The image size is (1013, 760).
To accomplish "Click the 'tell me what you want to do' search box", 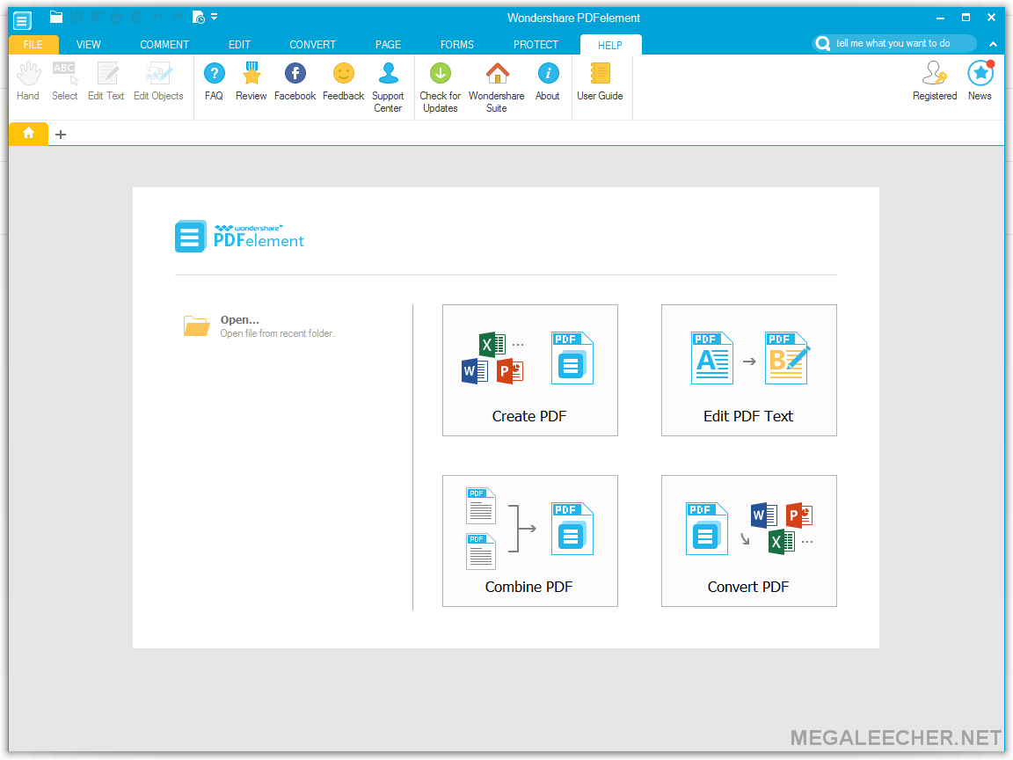I will pyautogui.click(x=895, y=43).
